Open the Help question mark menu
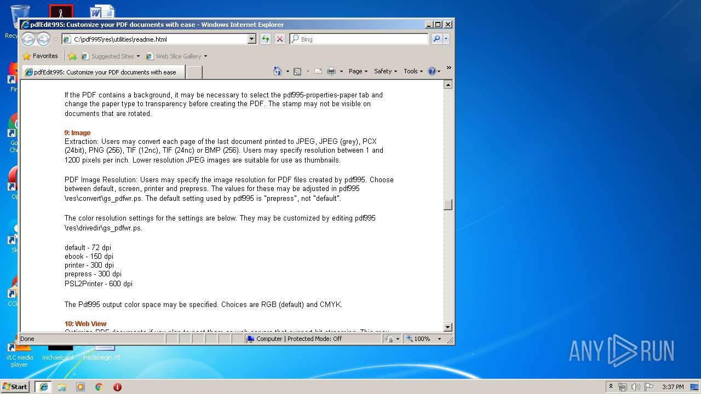 point(434,71)
